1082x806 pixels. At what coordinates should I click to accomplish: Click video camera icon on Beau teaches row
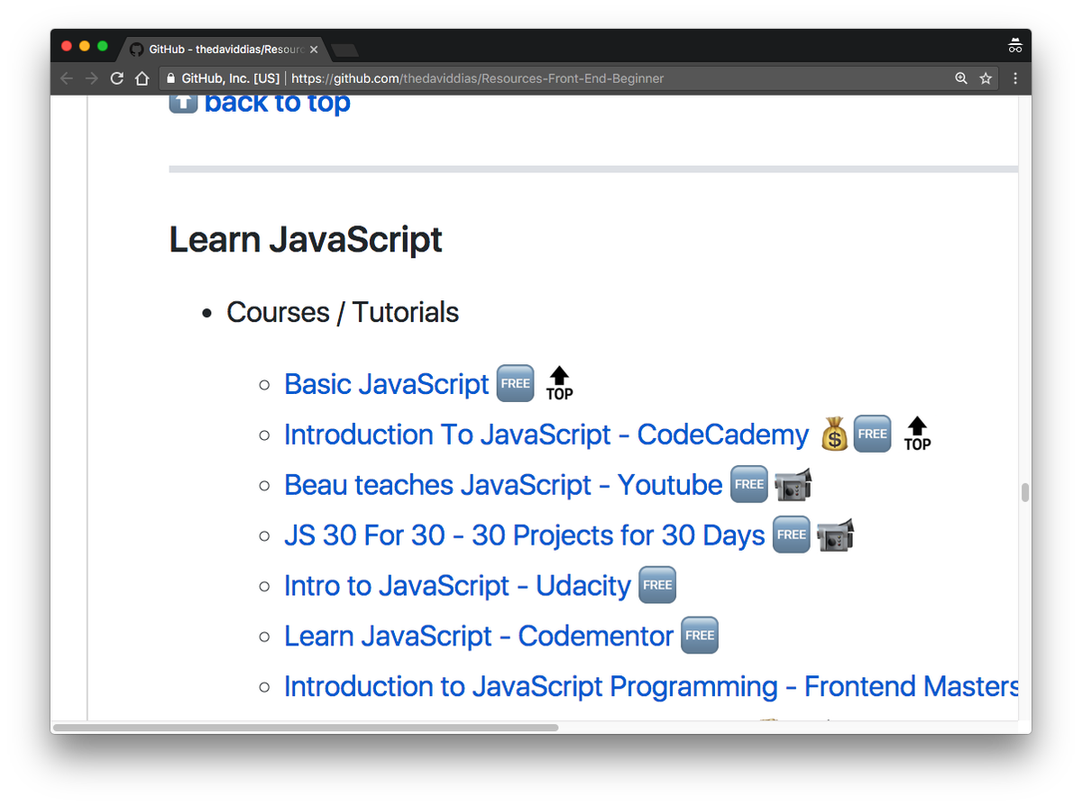pos(793,484)
